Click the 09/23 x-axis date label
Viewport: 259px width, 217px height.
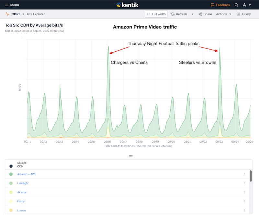point(219,142)
